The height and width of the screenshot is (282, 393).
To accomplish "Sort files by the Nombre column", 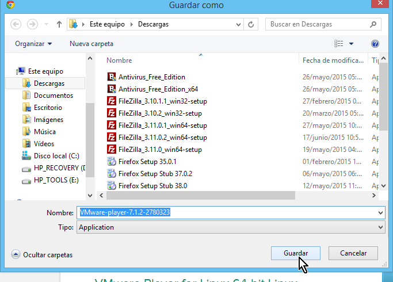I will point(119,60).
